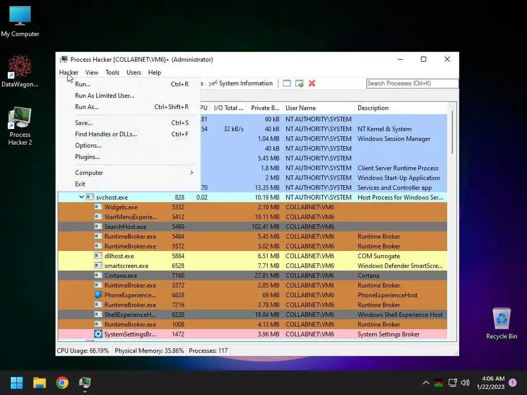This screenshot has height=395, width=527.
Task: Click the find window toolbar icon
Action: coord(287,83)
